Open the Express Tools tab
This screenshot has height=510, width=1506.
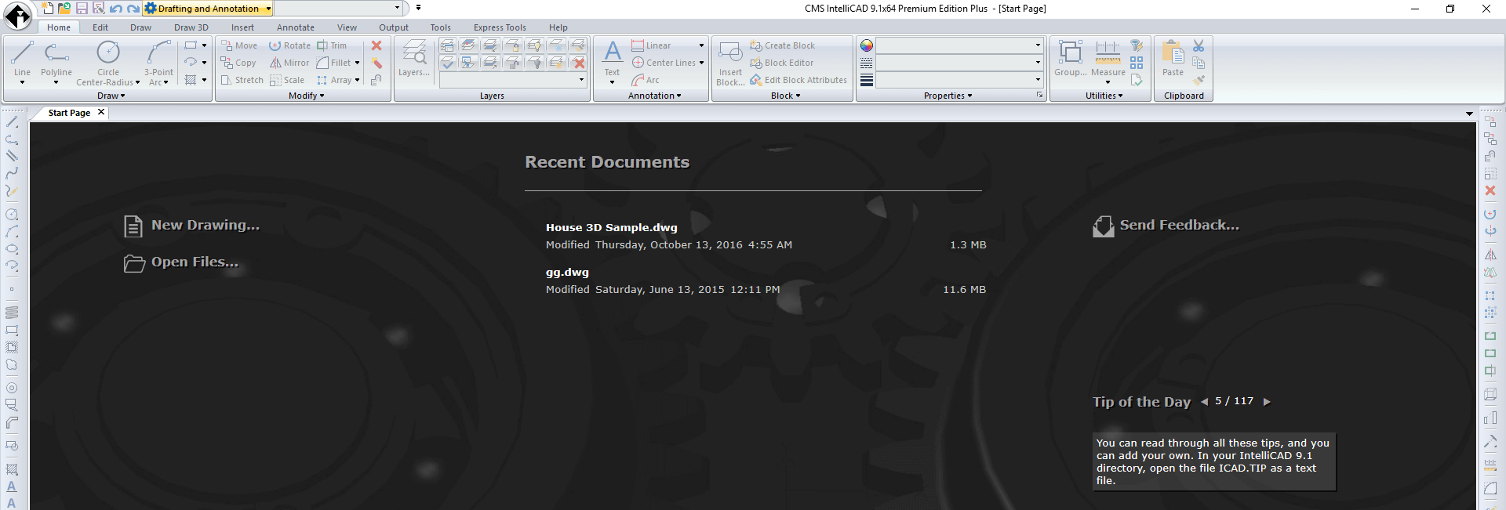(x=500, y=27)
